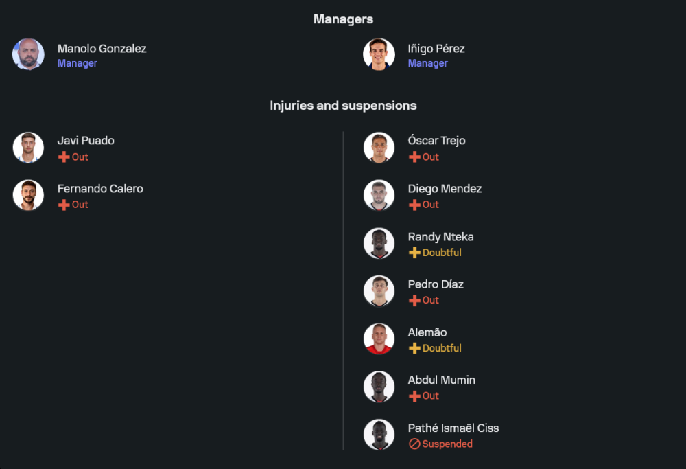
Task: Click Alemão's player photo
Action: coord(379,339)
